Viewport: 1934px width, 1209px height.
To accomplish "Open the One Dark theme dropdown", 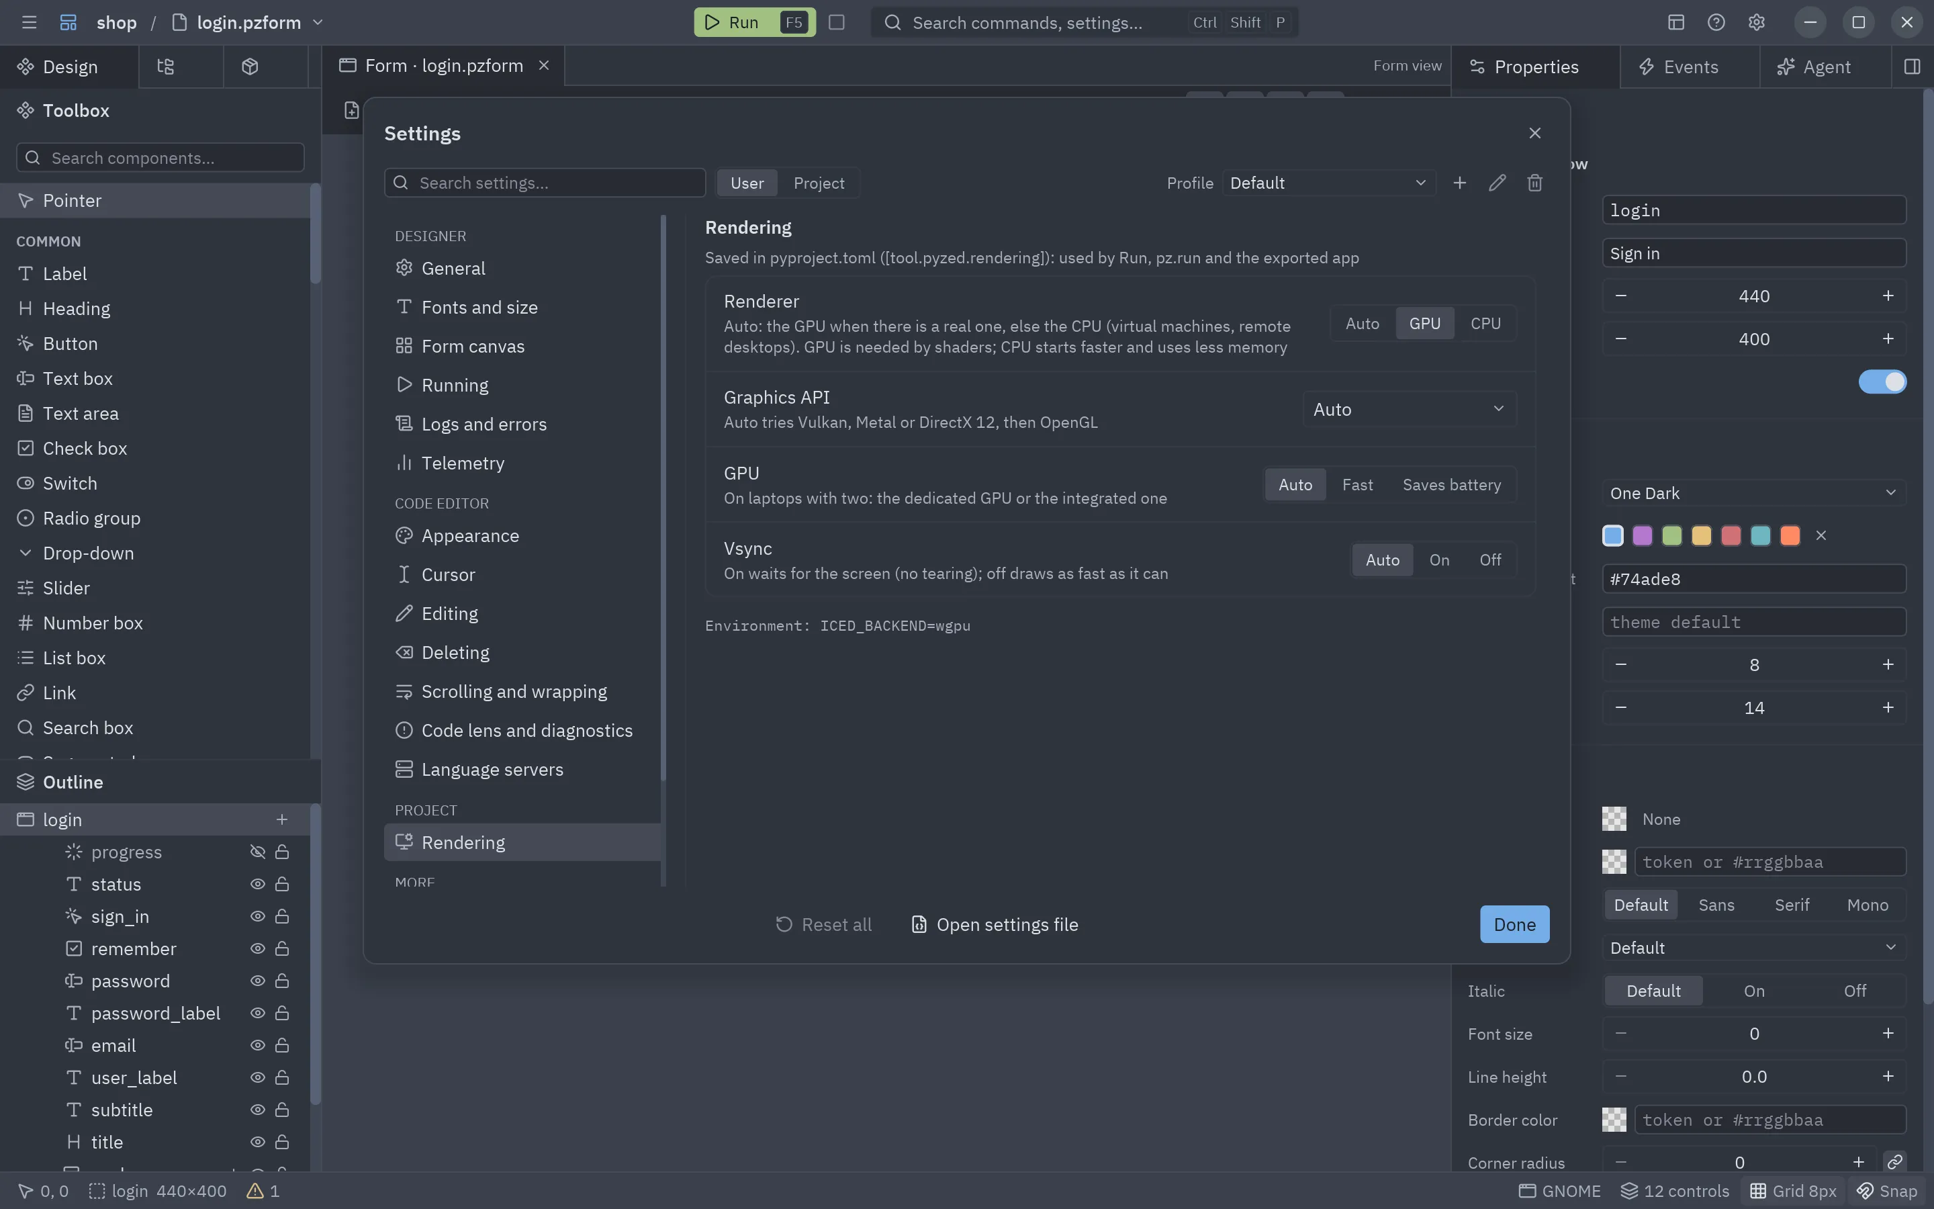I will [1753, 494].
